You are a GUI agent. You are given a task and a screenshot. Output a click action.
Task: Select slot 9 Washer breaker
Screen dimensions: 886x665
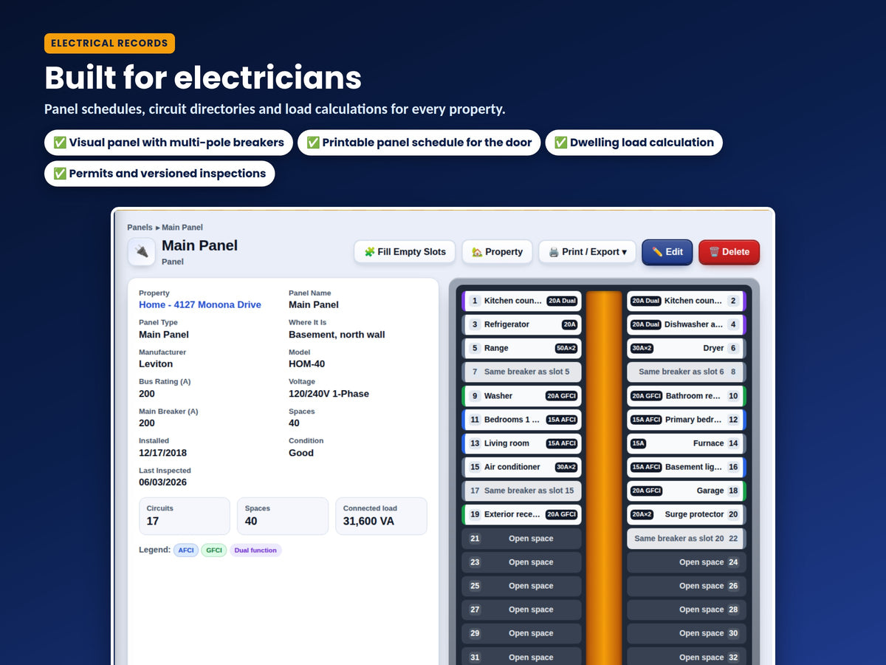click(522, 396)
